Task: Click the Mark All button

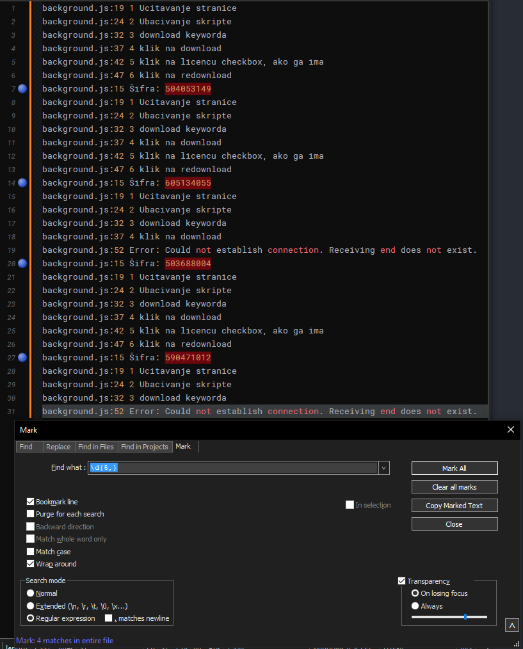Action: pyautogui.click(x=455, y=468)
